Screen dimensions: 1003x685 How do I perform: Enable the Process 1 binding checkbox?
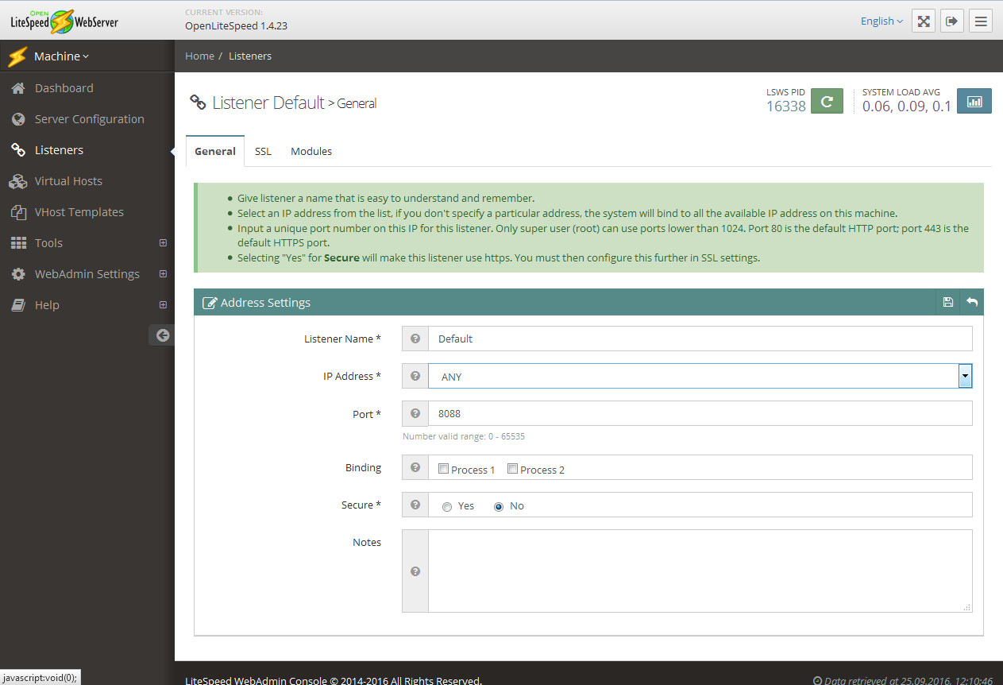pyautogui.click(x=443, y=469)
